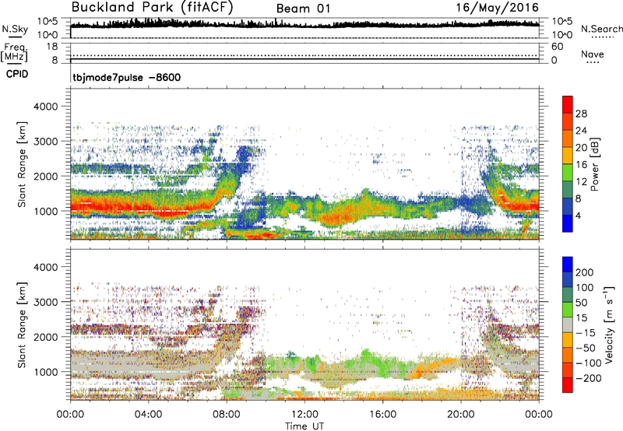Click the Nave legend label

click(593, 54)
